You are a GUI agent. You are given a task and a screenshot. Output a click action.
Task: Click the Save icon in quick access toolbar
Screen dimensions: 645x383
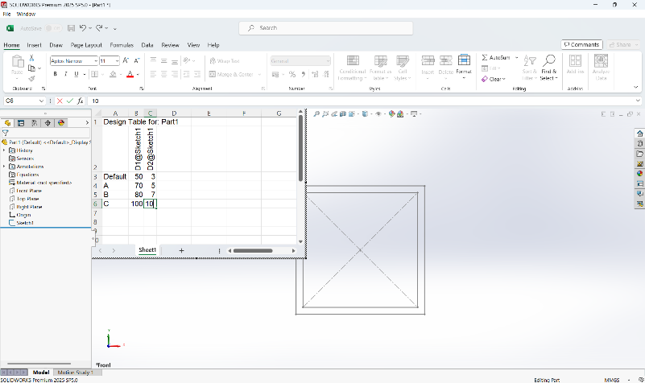(70, 28)
